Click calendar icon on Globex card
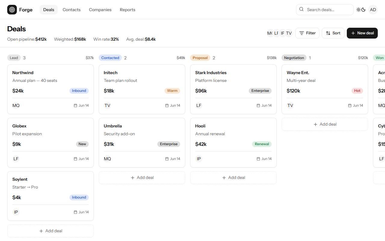 tap(75, 159)
